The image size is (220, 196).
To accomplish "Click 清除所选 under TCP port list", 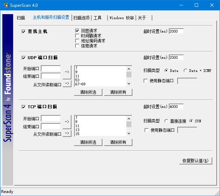I will (88, 143).
